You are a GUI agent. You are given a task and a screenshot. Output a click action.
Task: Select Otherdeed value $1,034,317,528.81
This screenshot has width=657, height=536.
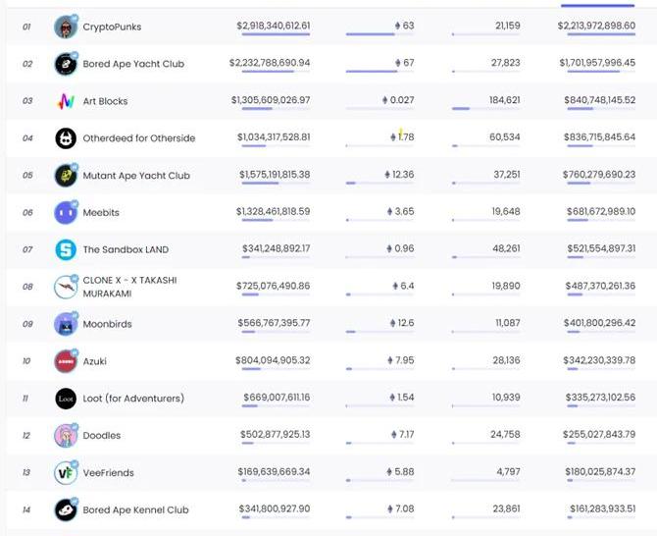click(274, 137)
